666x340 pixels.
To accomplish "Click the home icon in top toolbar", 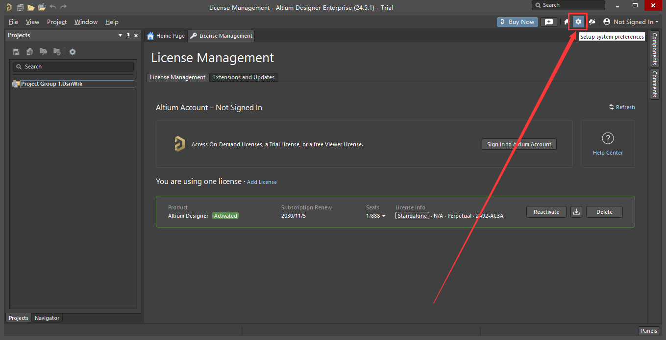I will (566, 22).
